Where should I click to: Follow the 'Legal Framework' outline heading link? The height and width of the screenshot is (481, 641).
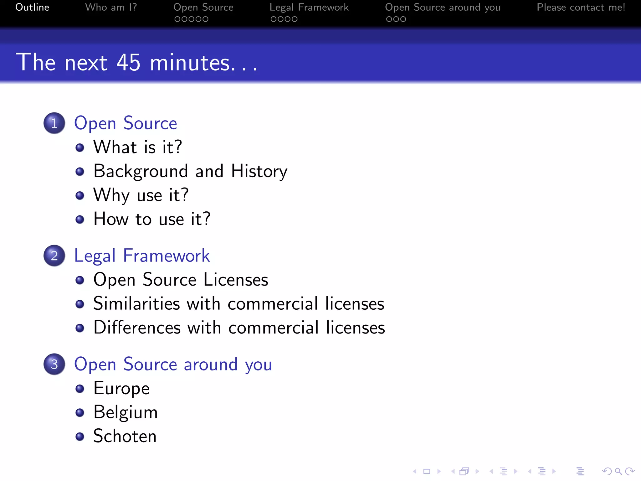[142, 256]
